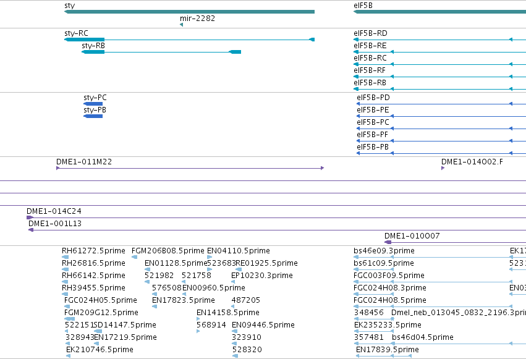This screenshot has width=526, height=359.
Task: Click the sty-RB transcript label
Action: click(93, 46)
